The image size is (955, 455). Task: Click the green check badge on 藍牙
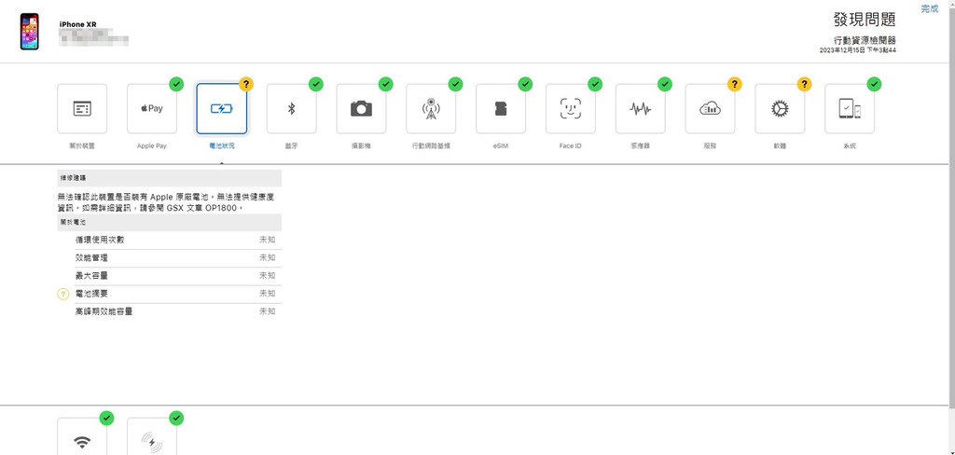pyautogui.click(x=315, y=84)
